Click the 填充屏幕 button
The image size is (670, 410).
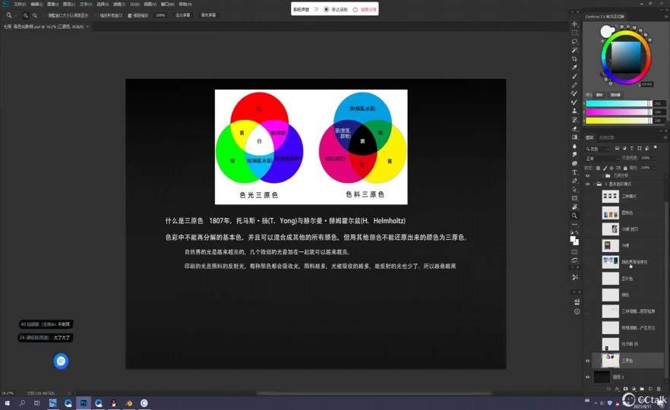click(x=208, y=15)
